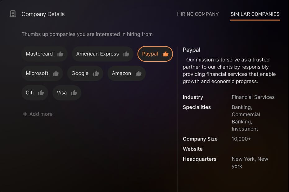Screen dimensions: 289x192
Task: Click the plus icon beside Add more
Action: 25,114
